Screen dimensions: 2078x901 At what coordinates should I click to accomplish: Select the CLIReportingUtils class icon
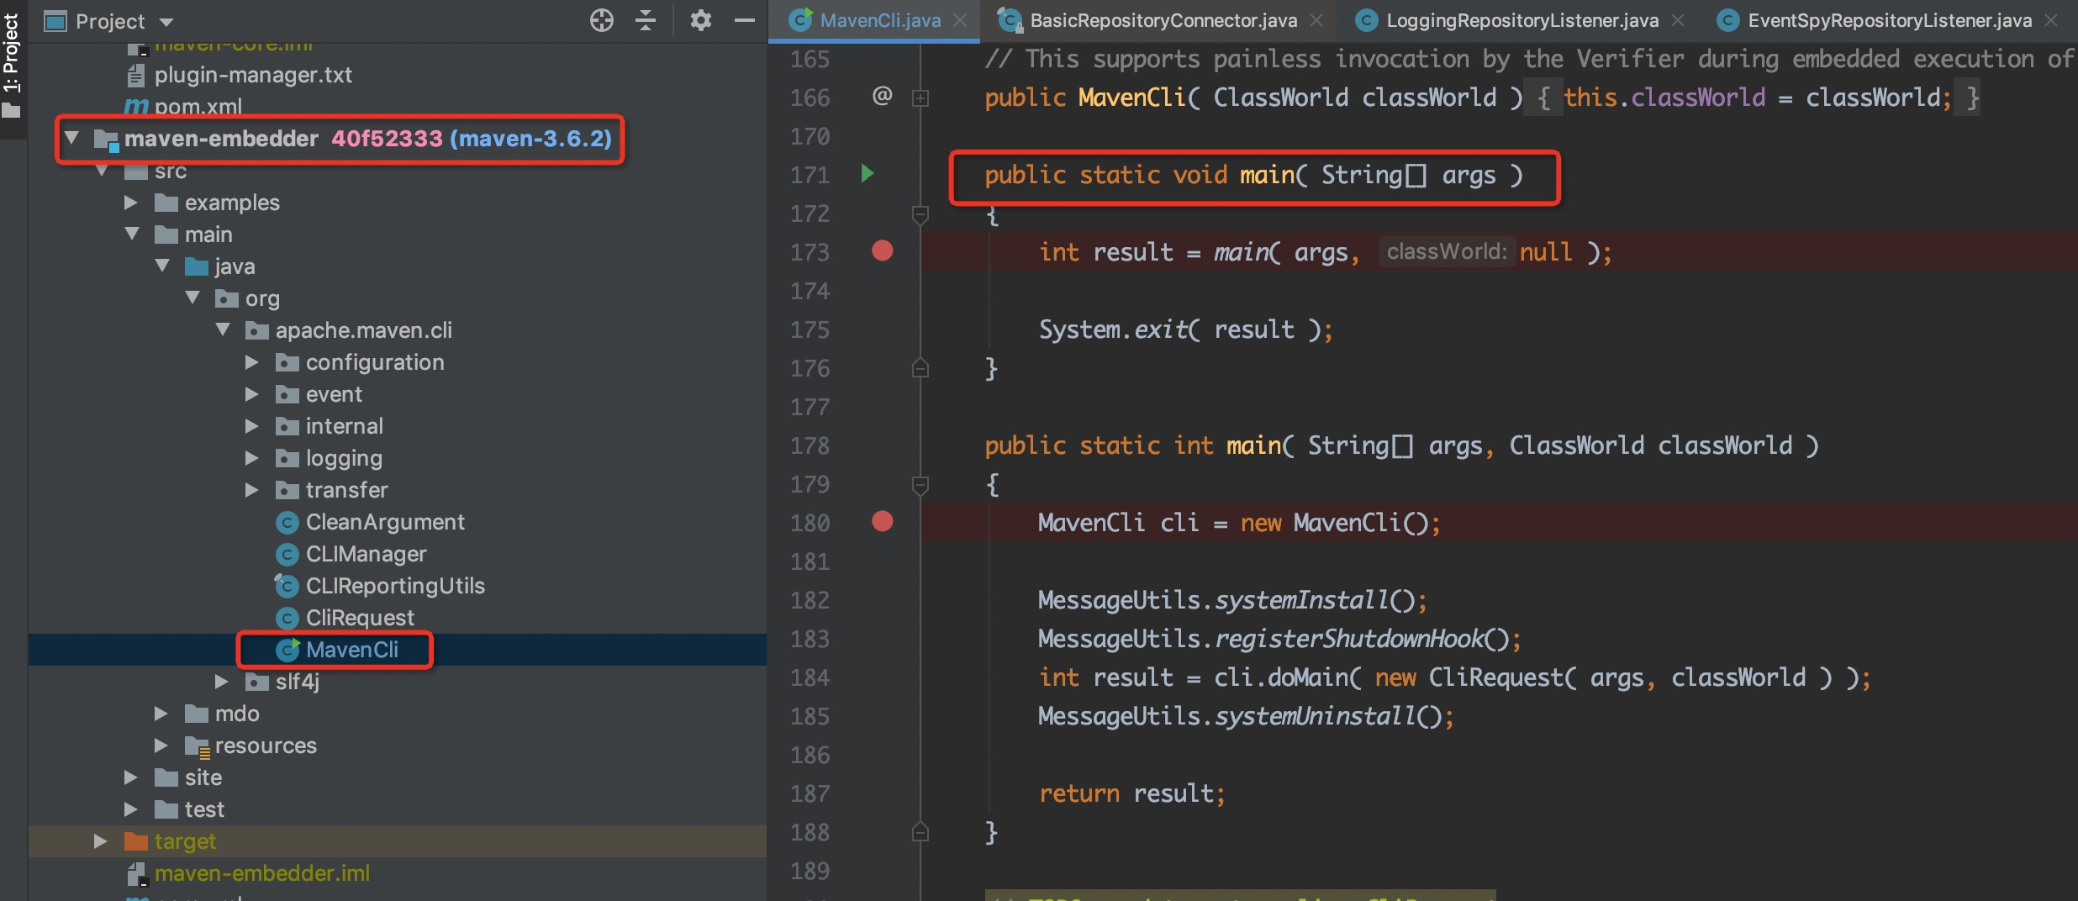(287, 586)
